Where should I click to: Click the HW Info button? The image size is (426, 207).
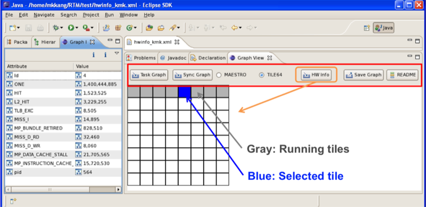[x=316, y=75]
